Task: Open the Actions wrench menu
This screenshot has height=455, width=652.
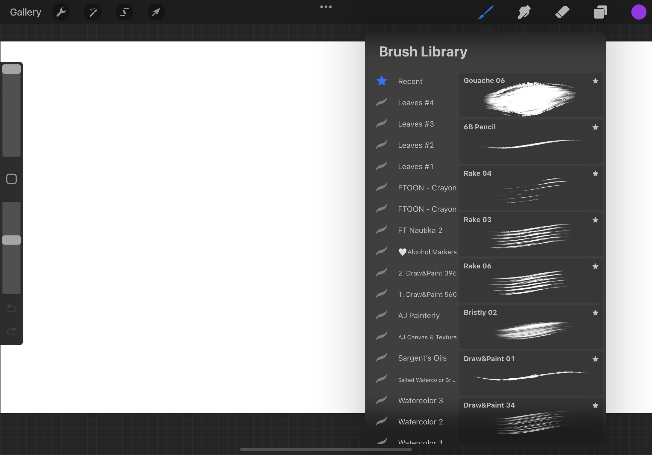Action: pyautogui.click(x=61, y=12)
